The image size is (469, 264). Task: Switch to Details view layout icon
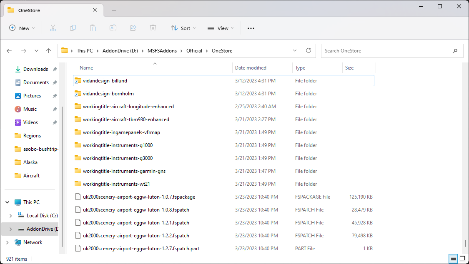[x=454, y=259]
